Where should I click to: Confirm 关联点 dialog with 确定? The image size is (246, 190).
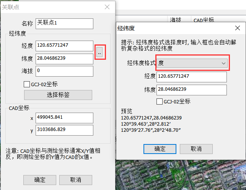point(40,180)
